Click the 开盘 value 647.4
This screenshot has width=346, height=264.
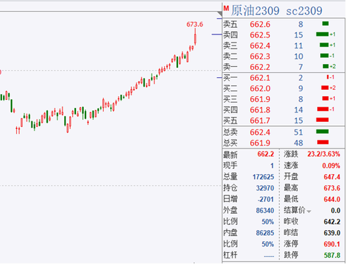[x=332, y=177]
